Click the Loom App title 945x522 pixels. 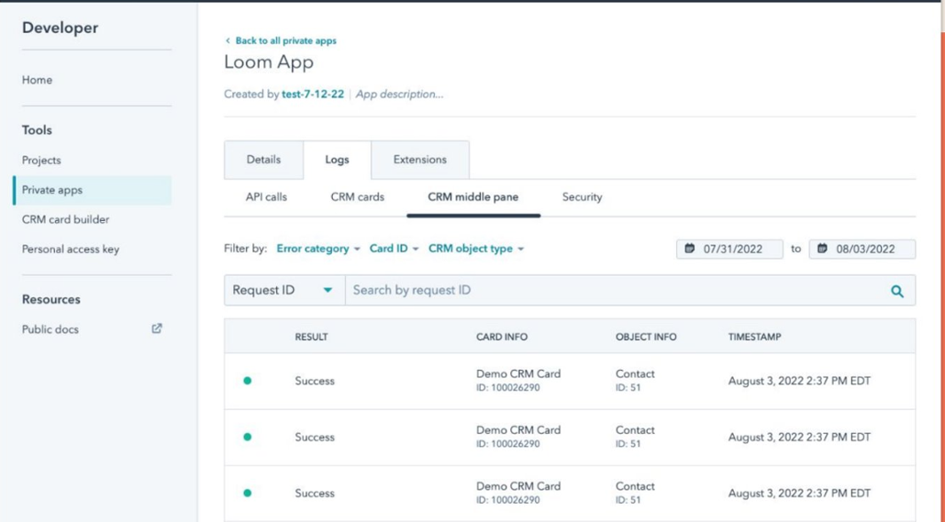269,62
